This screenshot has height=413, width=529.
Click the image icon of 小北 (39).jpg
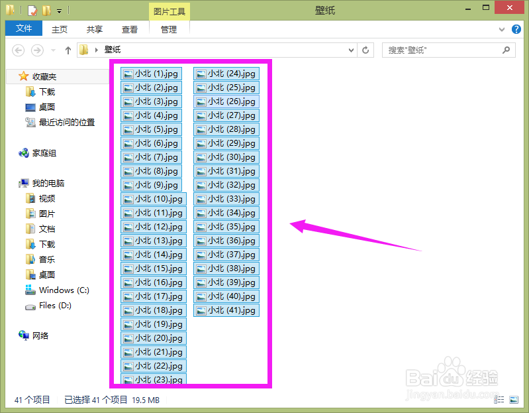click(x=201, y=283)
